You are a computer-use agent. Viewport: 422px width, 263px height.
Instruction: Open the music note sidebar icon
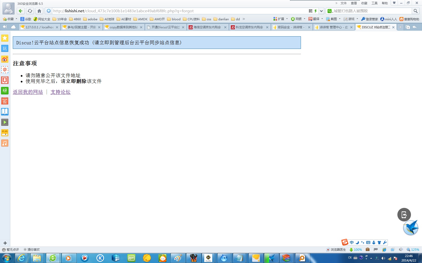(x=5, y=143)
